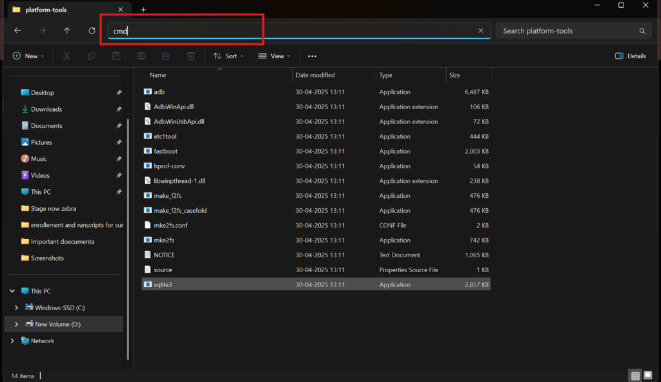This screenshot has height=382, width=661.
Task: Toggle the Details pane
Action: 631,56
